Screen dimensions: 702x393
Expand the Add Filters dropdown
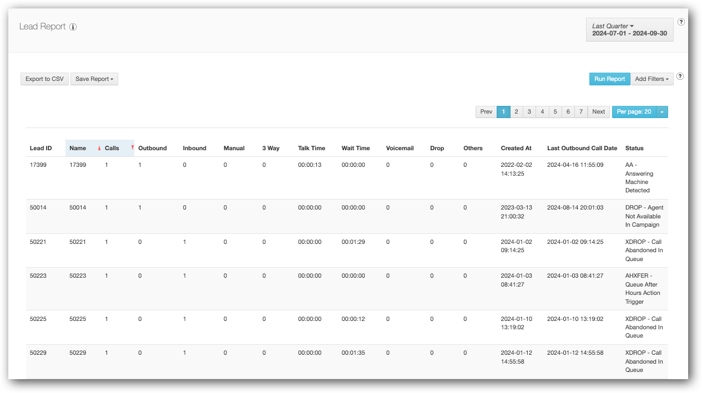point(652,79)
